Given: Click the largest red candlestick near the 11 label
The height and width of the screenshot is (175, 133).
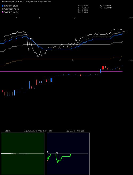Looking at the screenshot, I should 103,68.
